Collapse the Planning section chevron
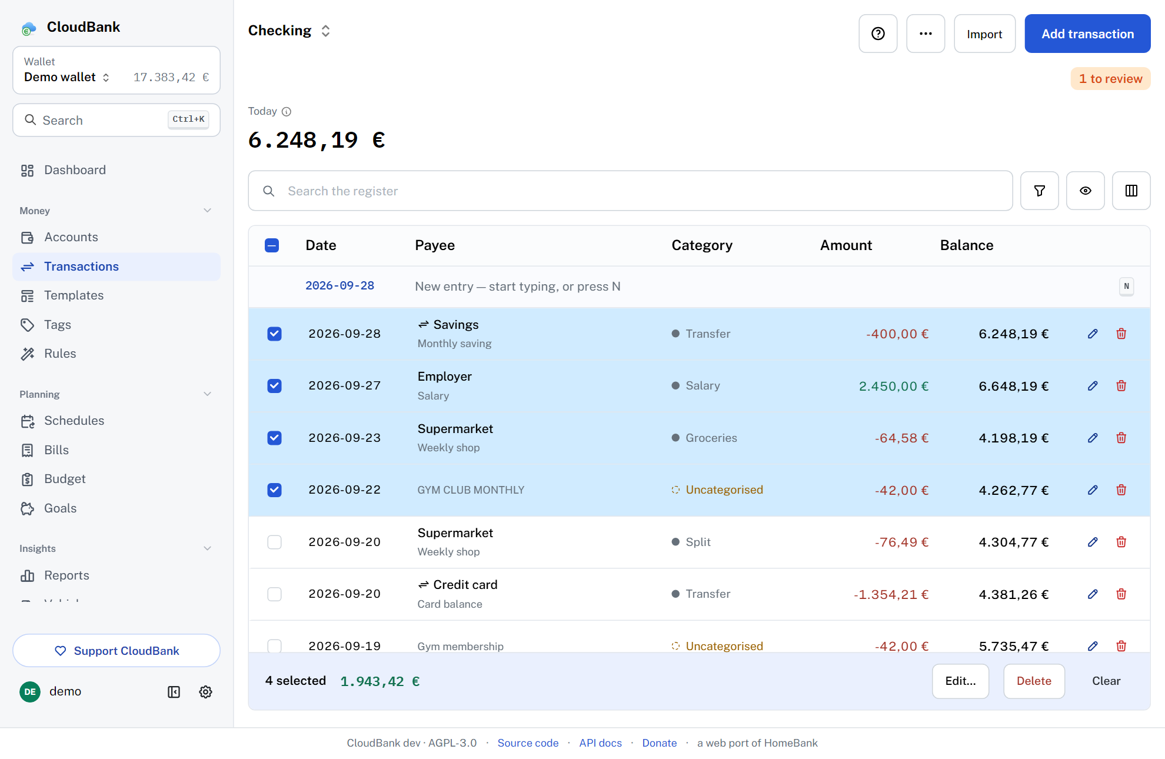The image size is (1165, 759). (207, 394)
